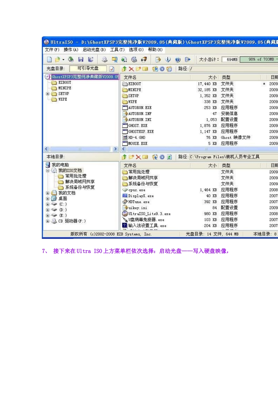This screenshot has height=394, width=278.
Task: Click the gear icon in local pane toolbar
Action: (x=162, y=157)
